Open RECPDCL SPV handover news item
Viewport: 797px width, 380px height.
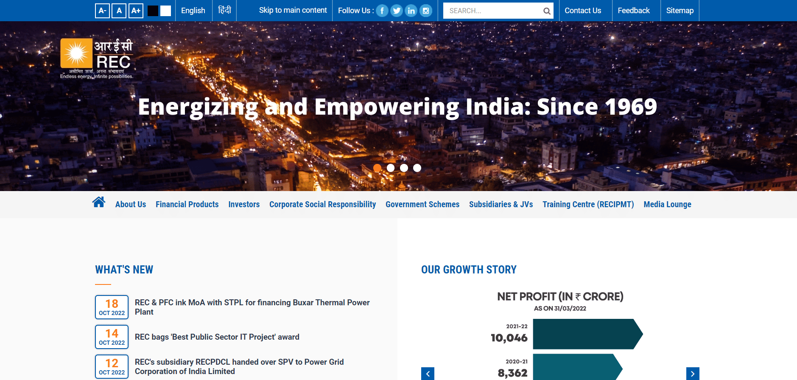point(239,366)
